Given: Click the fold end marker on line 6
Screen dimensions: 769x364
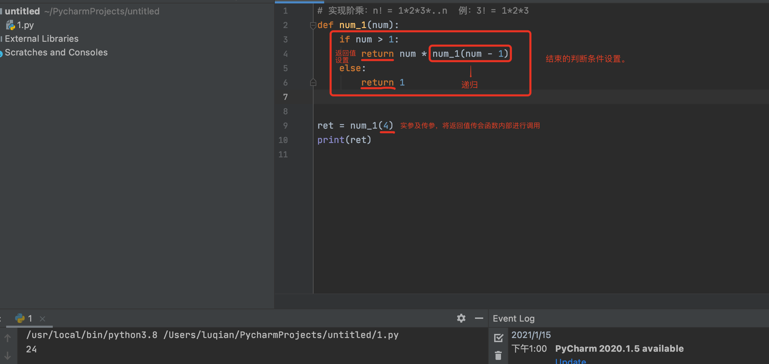Looking at the screenshot, I should 313,82.
